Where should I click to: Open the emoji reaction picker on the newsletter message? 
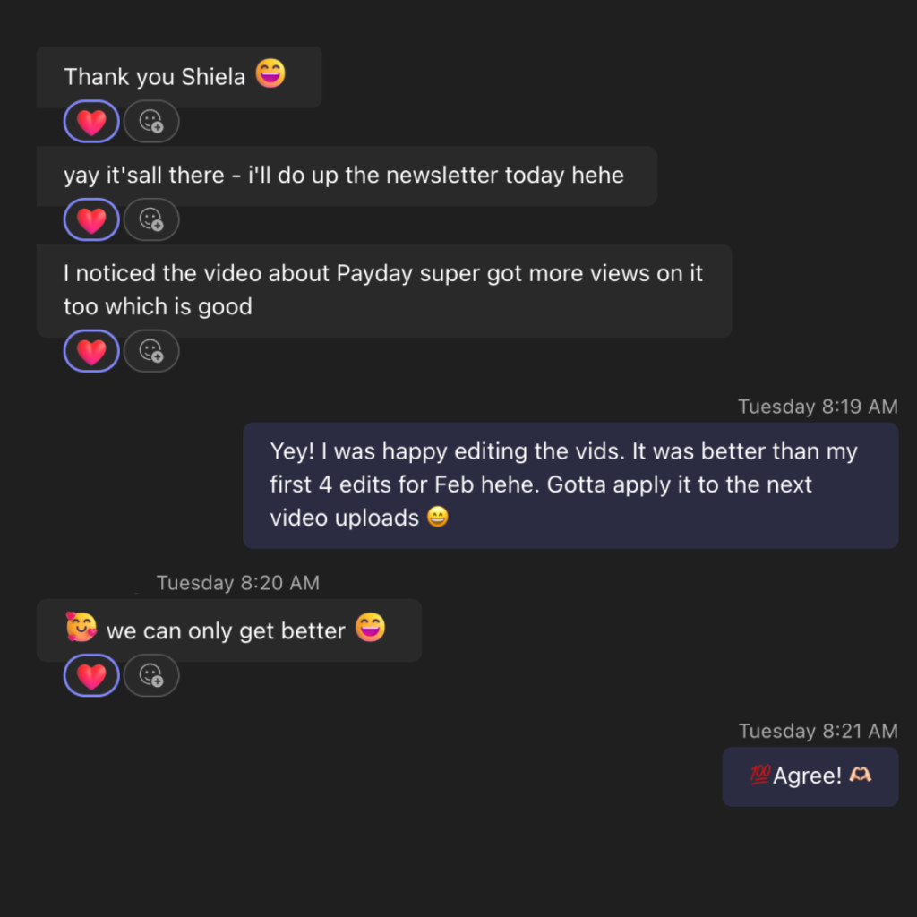coord(151,219)
